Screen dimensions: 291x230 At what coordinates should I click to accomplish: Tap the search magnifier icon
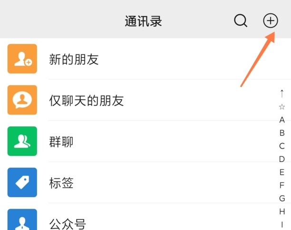click(241, 20)
